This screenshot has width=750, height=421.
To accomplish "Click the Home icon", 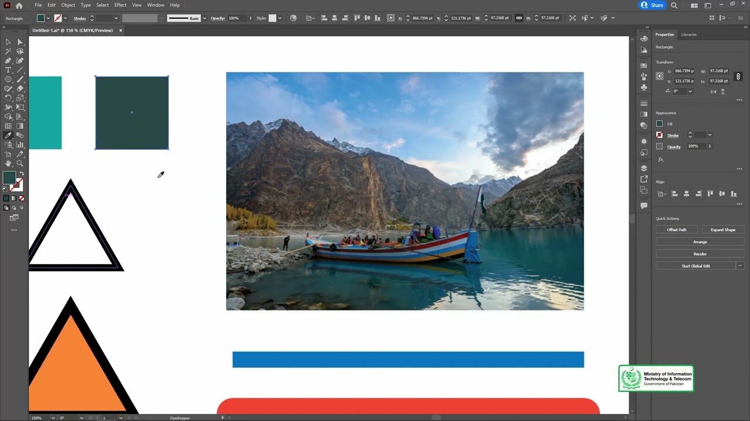I will point(19,5).
